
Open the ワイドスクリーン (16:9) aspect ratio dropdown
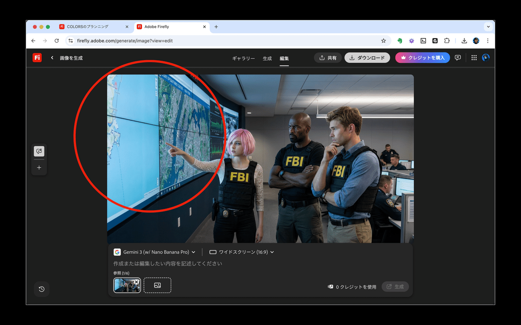242,252
